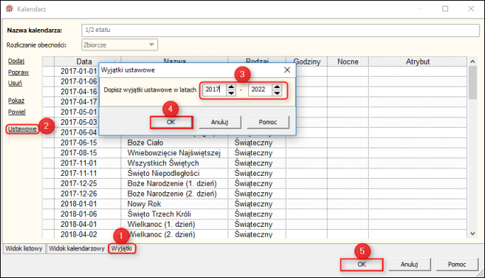
Task: Click the vertical scrollbar thumb of the table
Action: pos(472,82)
